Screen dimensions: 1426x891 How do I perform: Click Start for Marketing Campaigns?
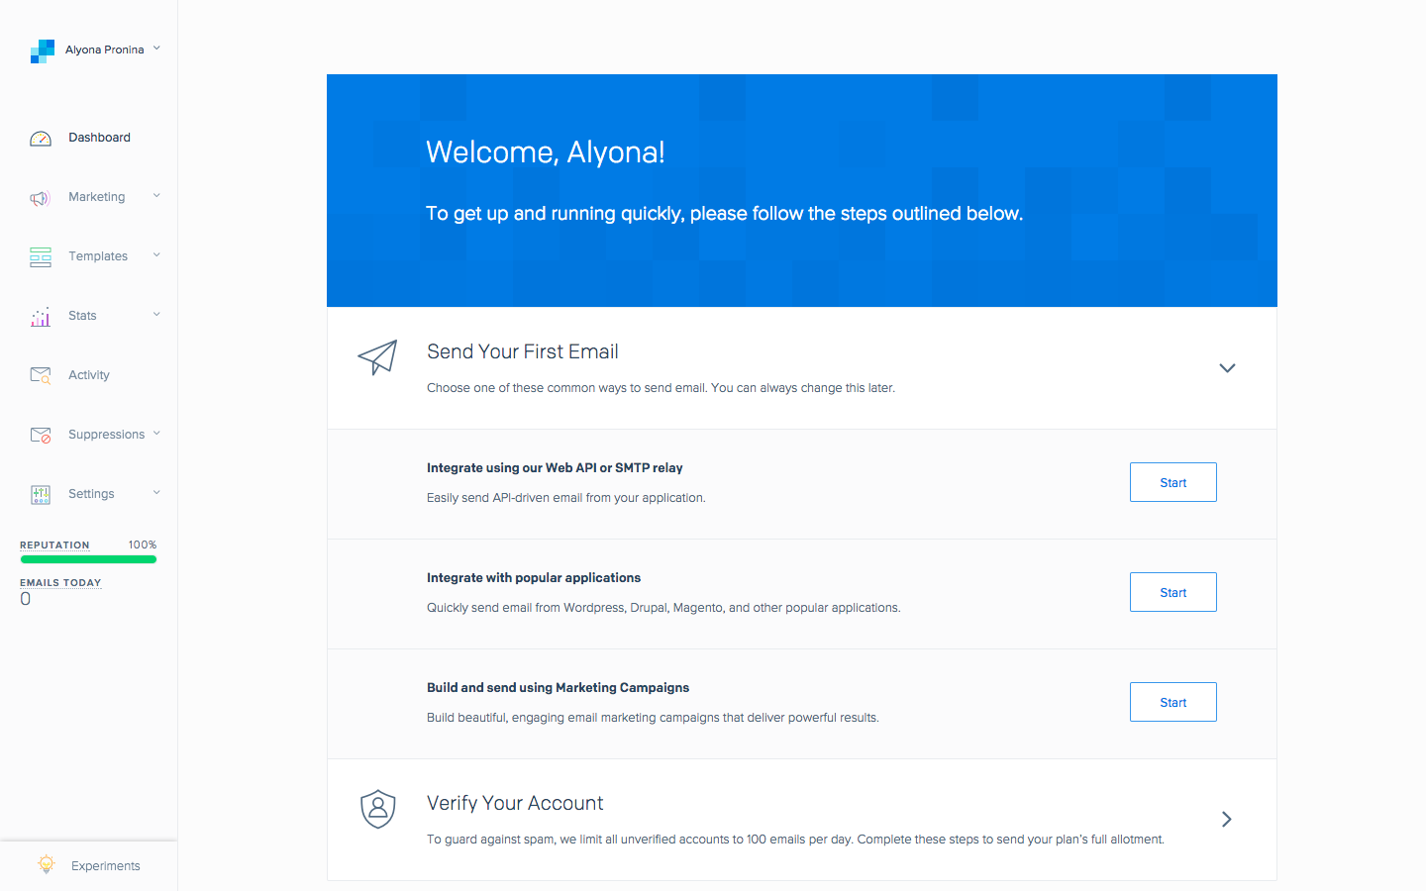[x=1172, y=702]
